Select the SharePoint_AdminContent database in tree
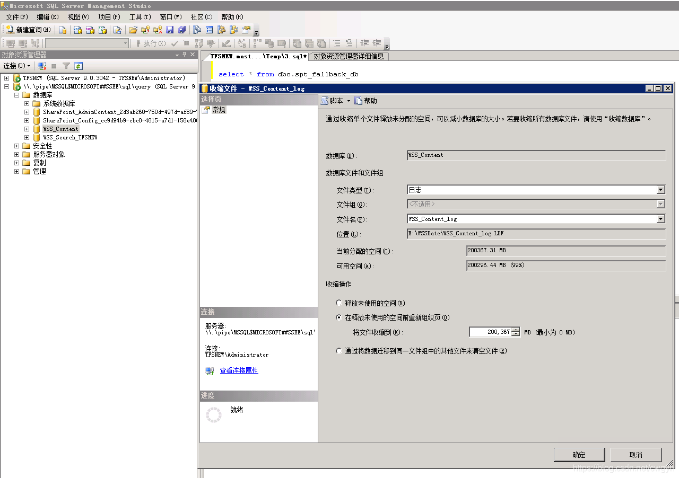The width and height of the screenshot is (679, 478). point(120,112)
